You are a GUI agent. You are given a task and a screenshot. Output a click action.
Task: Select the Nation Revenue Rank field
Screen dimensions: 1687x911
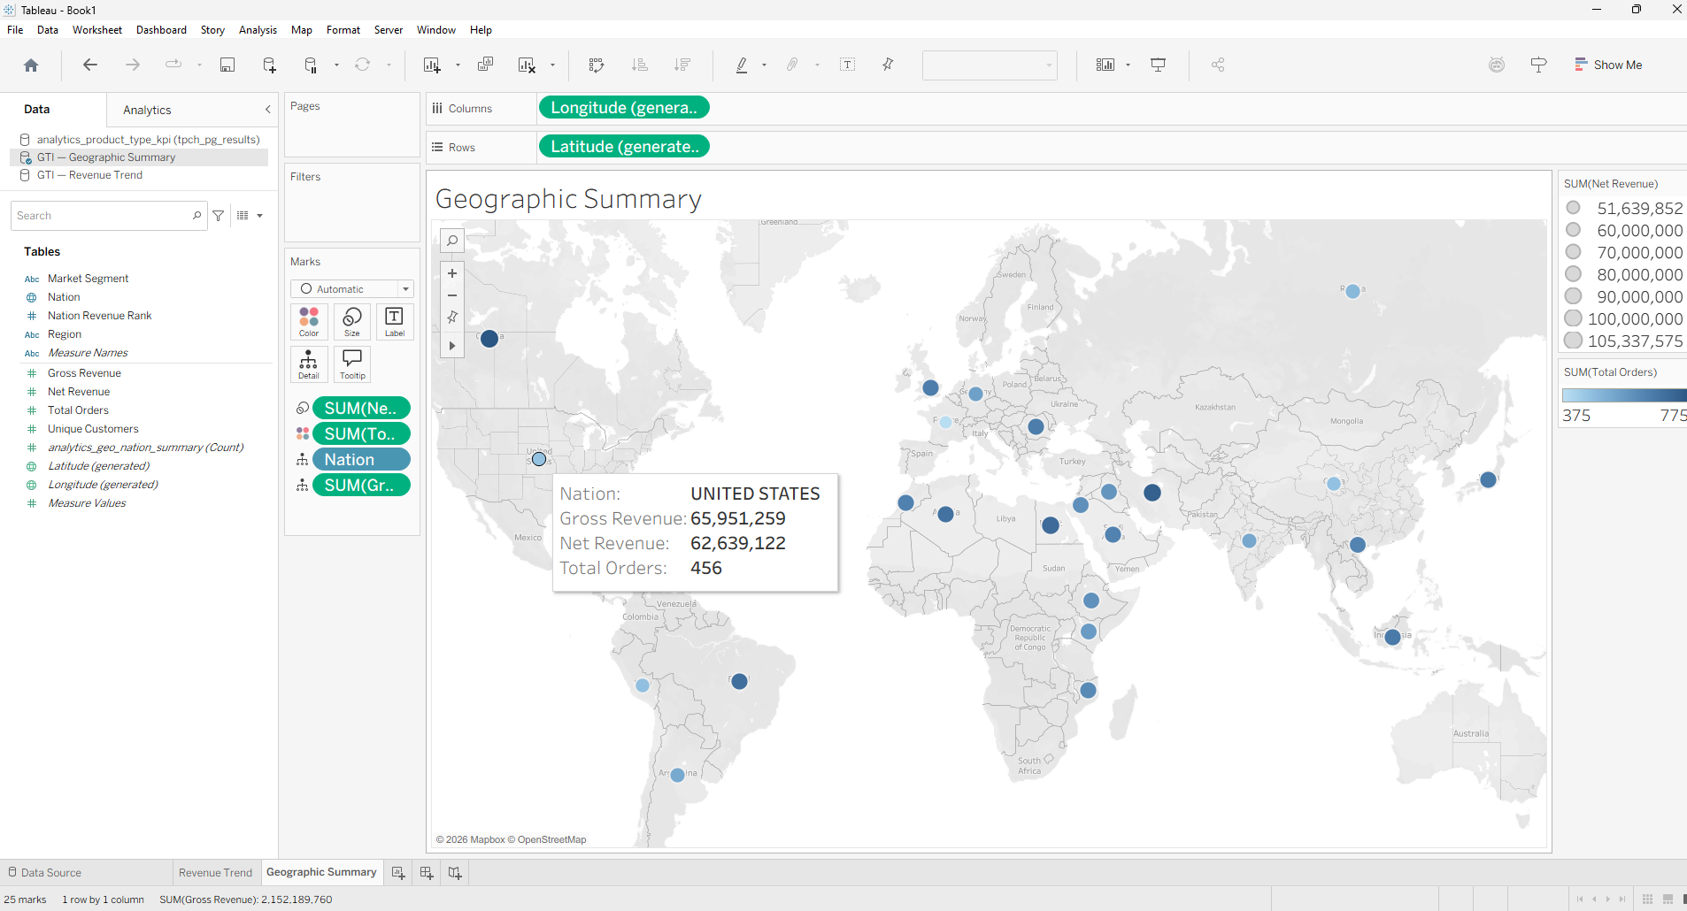pyautogui.click(x=99, y=316)
